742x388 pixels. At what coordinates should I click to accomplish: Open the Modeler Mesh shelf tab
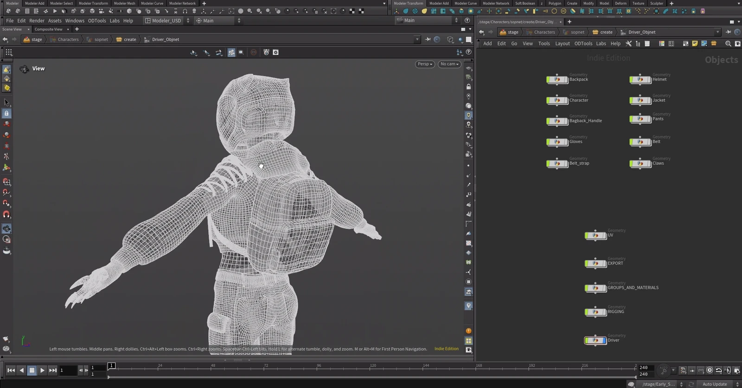pos(124,3)
